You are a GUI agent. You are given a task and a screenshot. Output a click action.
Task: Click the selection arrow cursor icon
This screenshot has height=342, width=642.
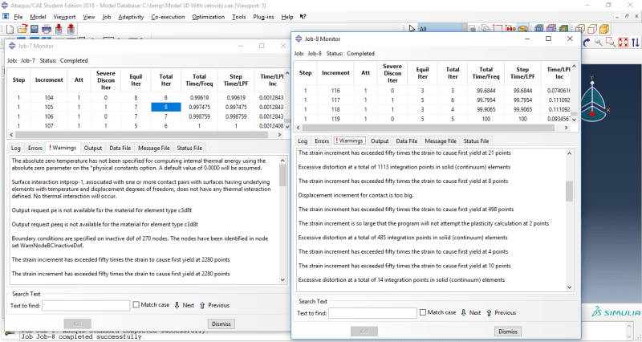(x=412, y=29)
